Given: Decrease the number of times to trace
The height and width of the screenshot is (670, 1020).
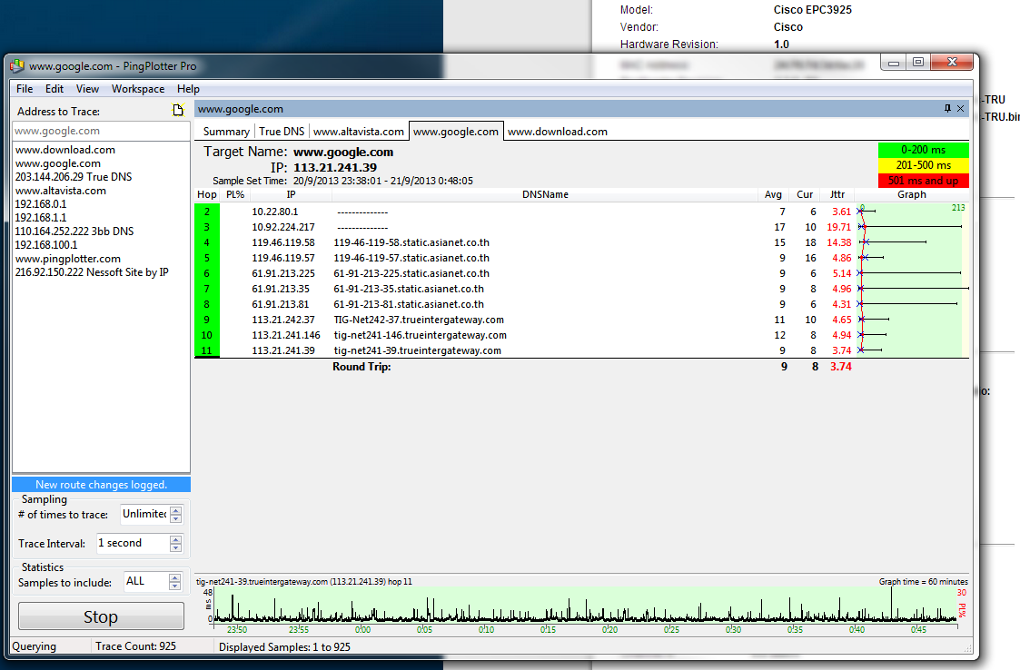Looking at the screenshot, I should (175, 518).
